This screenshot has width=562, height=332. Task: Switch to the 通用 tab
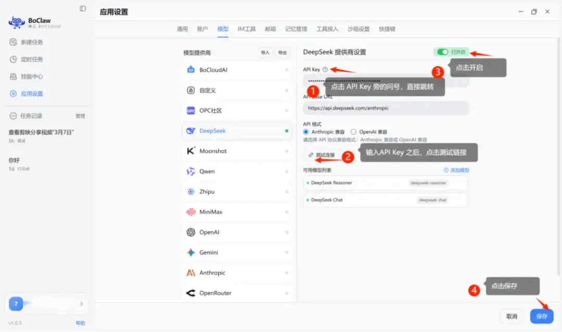(x=182, y=29)
